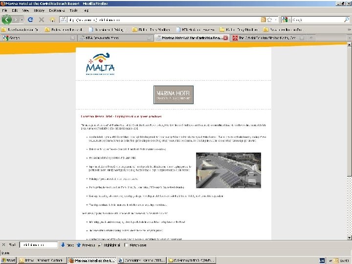Click the Stop loading X button

pyautogui.click(x=41, y=20)
